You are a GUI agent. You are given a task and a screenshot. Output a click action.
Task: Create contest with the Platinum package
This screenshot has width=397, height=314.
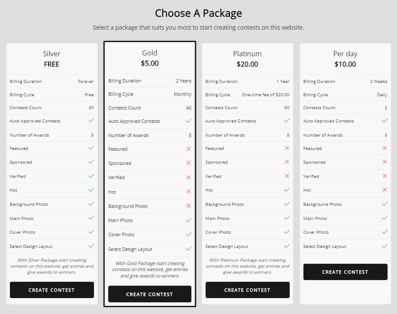point(247,290)
